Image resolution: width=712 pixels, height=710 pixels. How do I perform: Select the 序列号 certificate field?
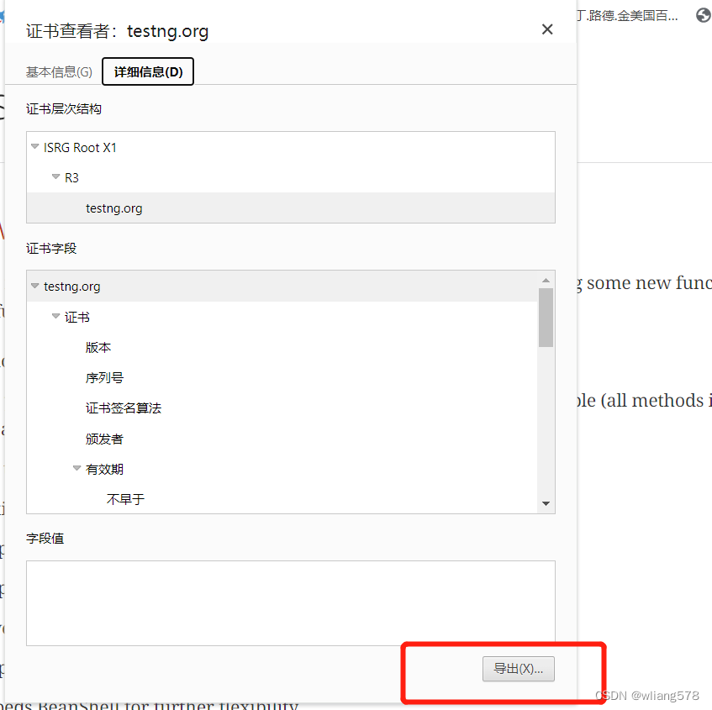pyautogui.click(x=103, y=377)
